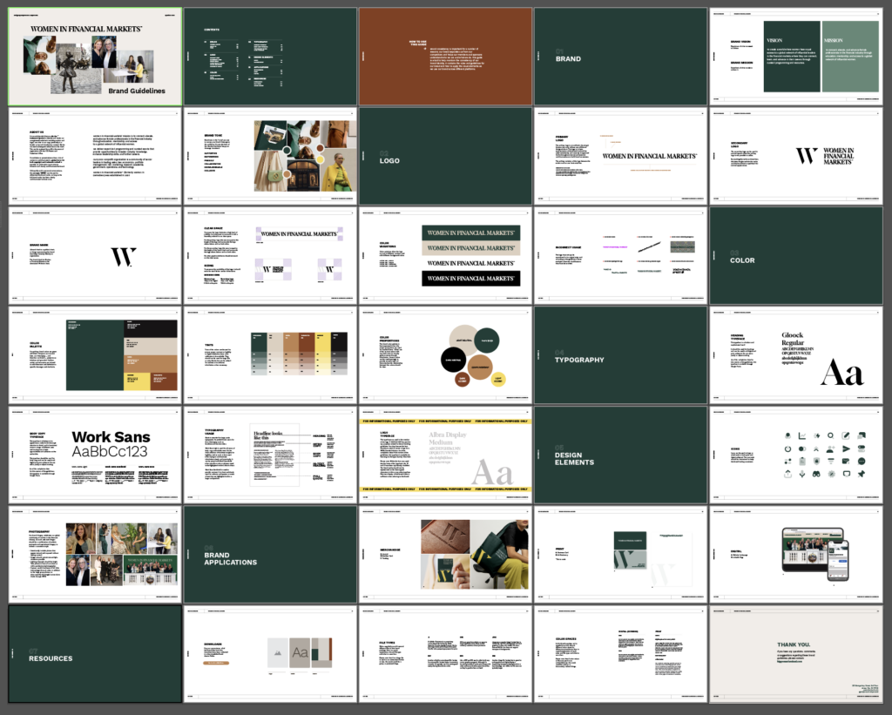This screenshot has width=892, height=715.
Task: Select the Print stationery slide
Action: (x=620, y=554)
